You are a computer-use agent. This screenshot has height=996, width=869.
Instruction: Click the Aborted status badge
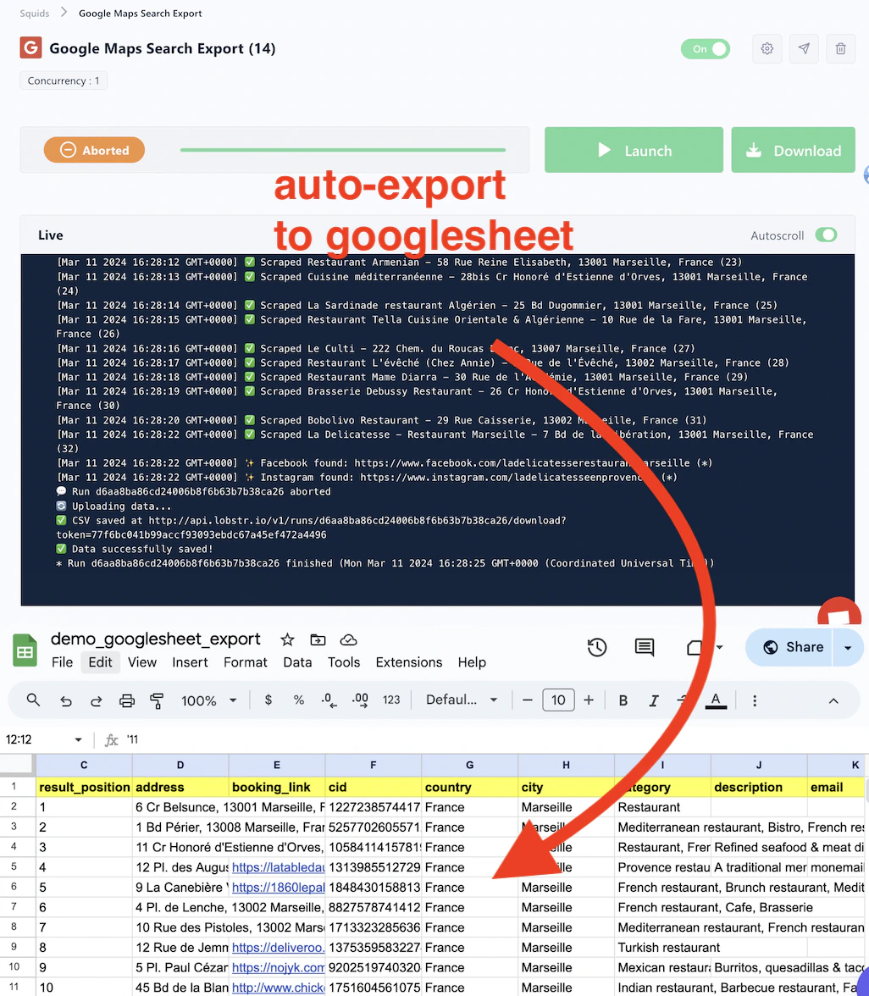(94, 151)
